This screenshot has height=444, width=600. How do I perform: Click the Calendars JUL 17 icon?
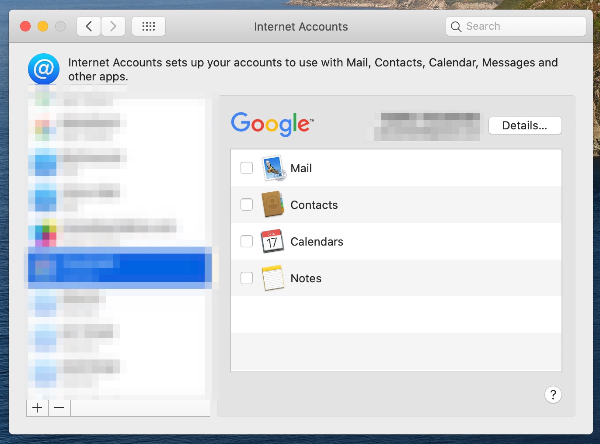tap(273, 241)
